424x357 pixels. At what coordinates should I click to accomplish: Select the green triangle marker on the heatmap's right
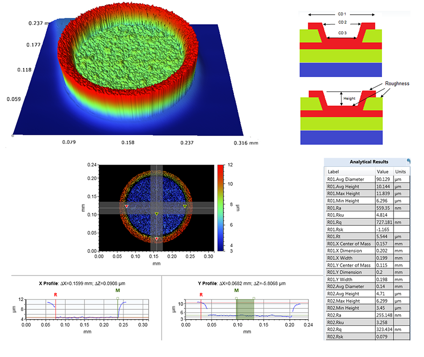(x=186, y=206)
